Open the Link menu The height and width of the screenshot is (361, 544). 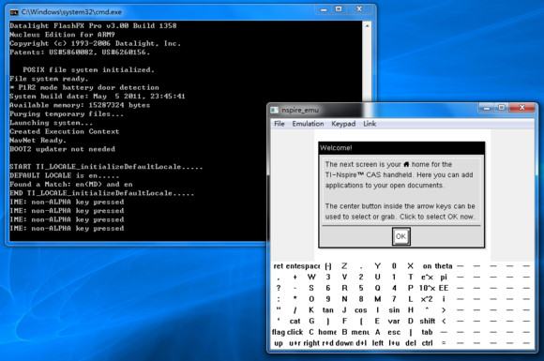(x=370, y=124)
